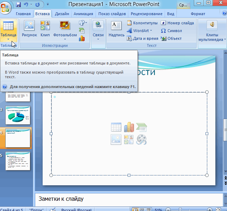
Task: Insert Дата и время
Action: tap(142, 38)
